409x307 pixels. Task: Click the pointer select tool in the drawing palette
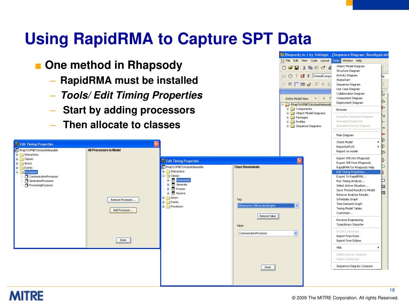pos(383,94)
